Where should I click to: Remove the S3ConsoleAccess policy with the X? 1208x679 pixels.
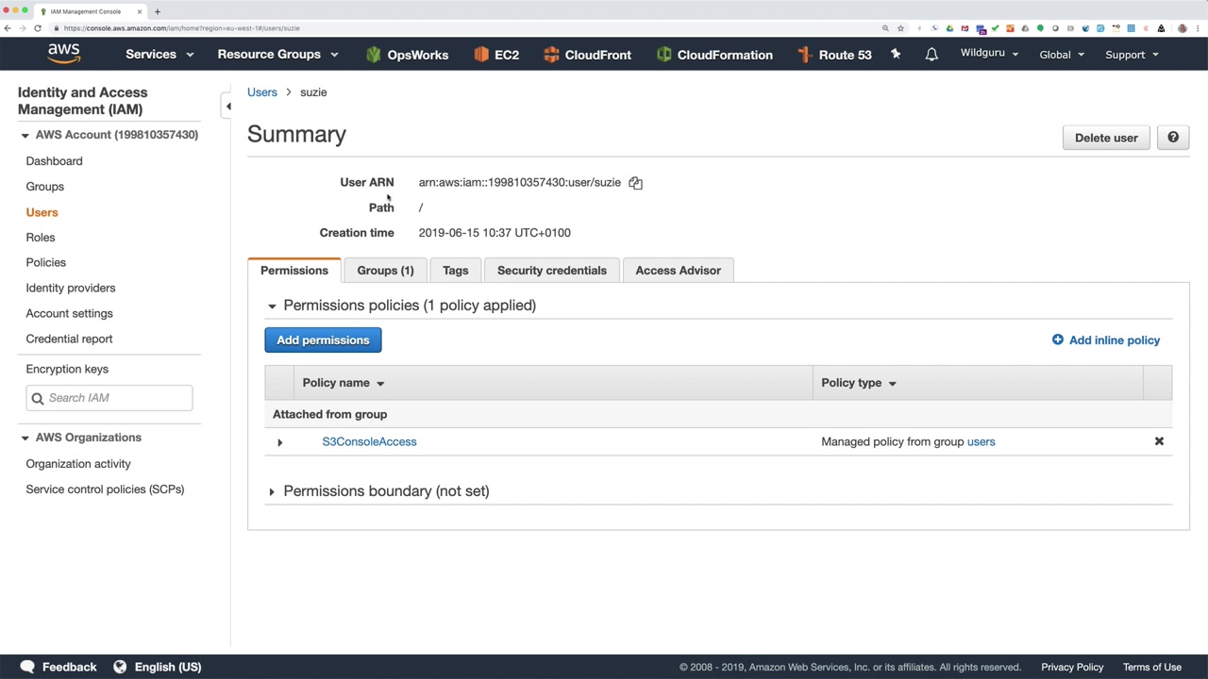tap(1159, 441)
